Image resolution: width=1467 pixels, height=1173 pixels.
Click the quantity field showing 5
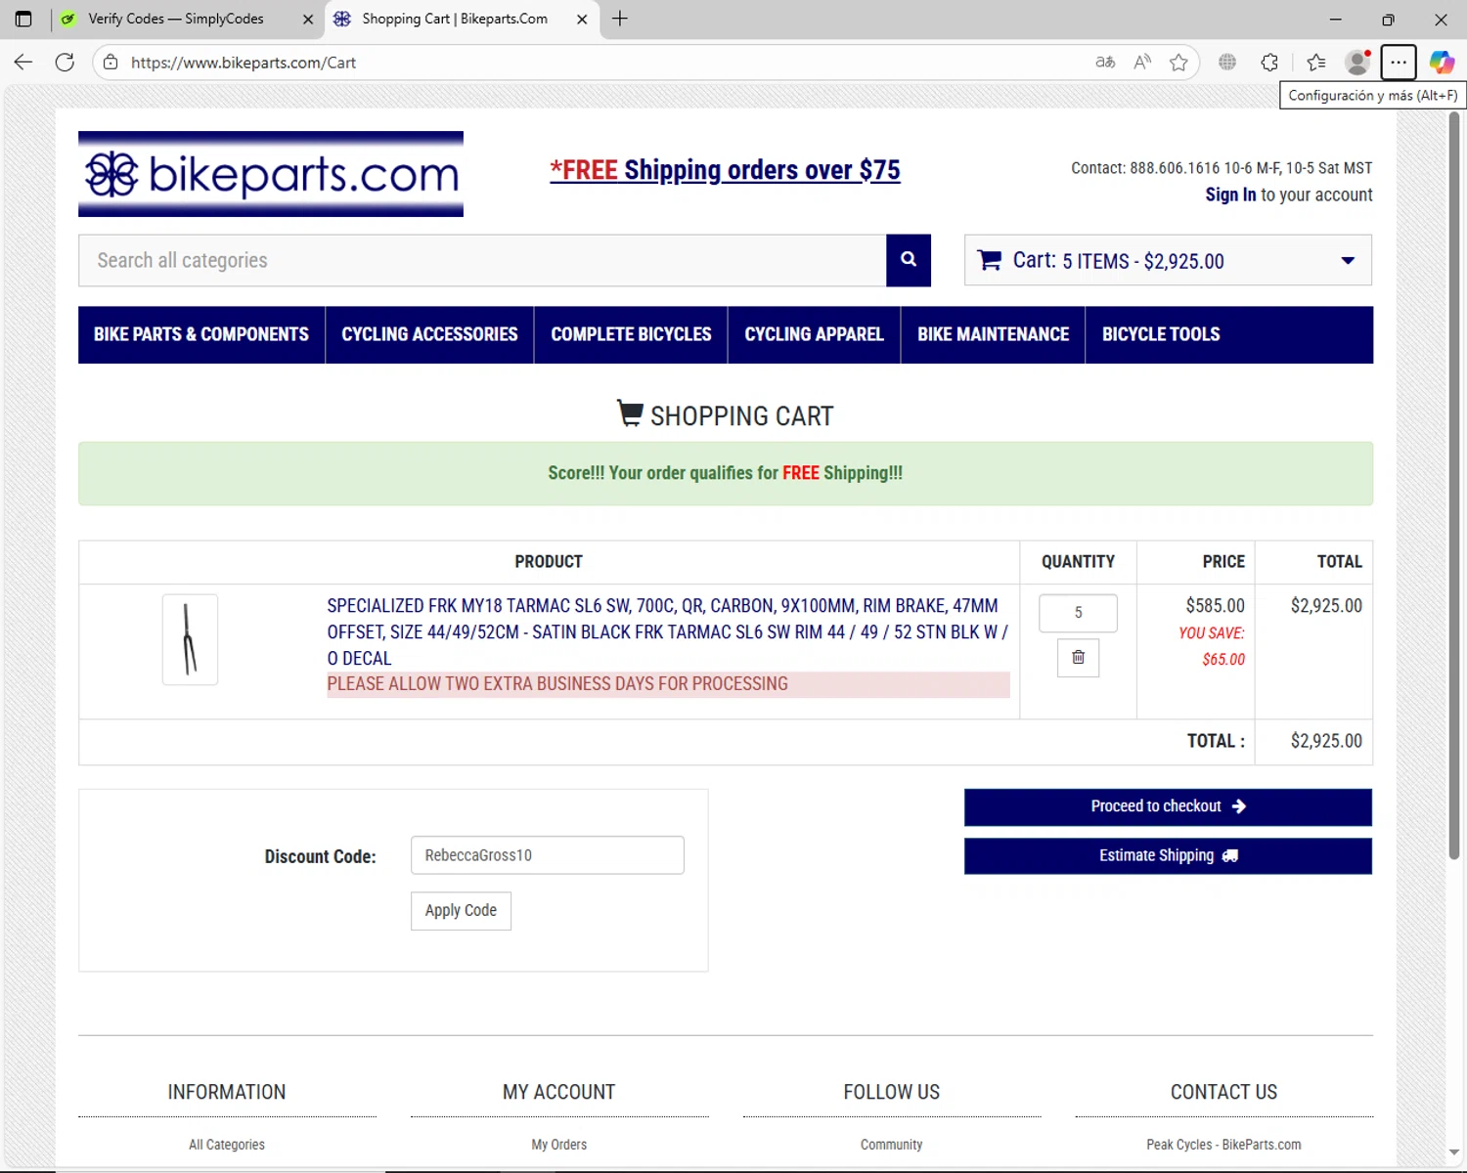click(1078, 613)
